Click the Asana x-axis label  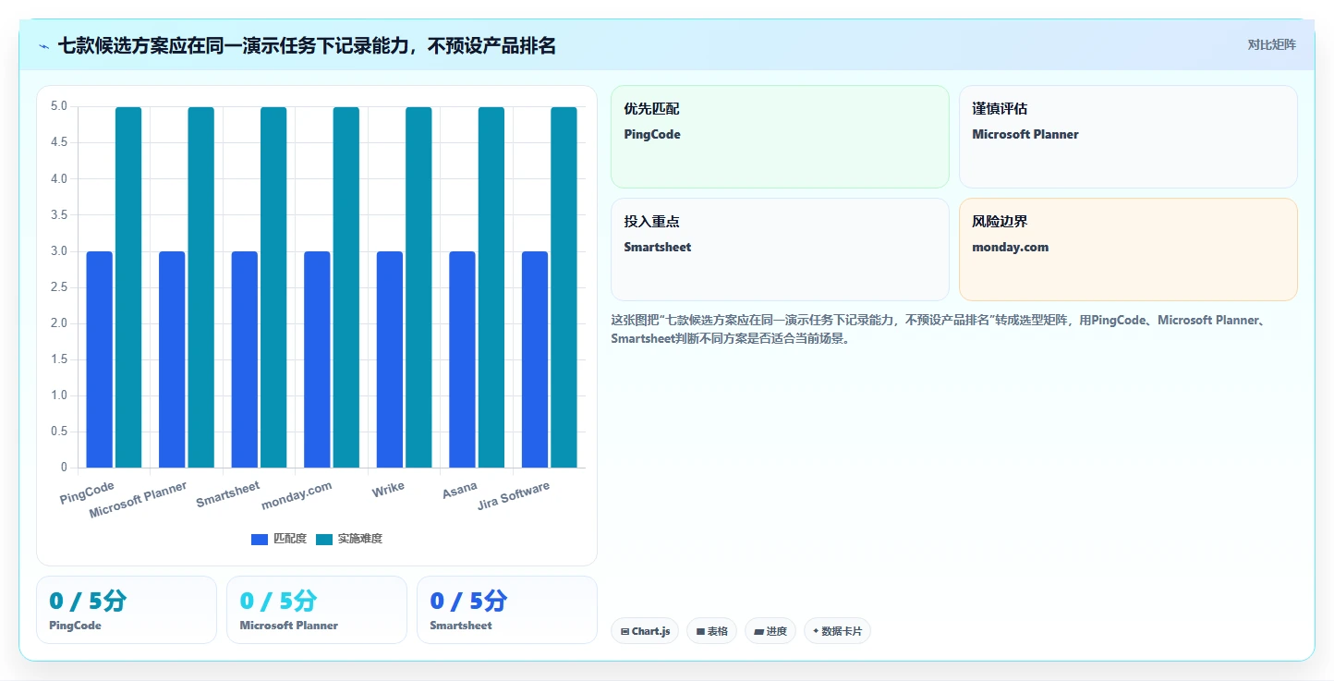click(460, 491)
